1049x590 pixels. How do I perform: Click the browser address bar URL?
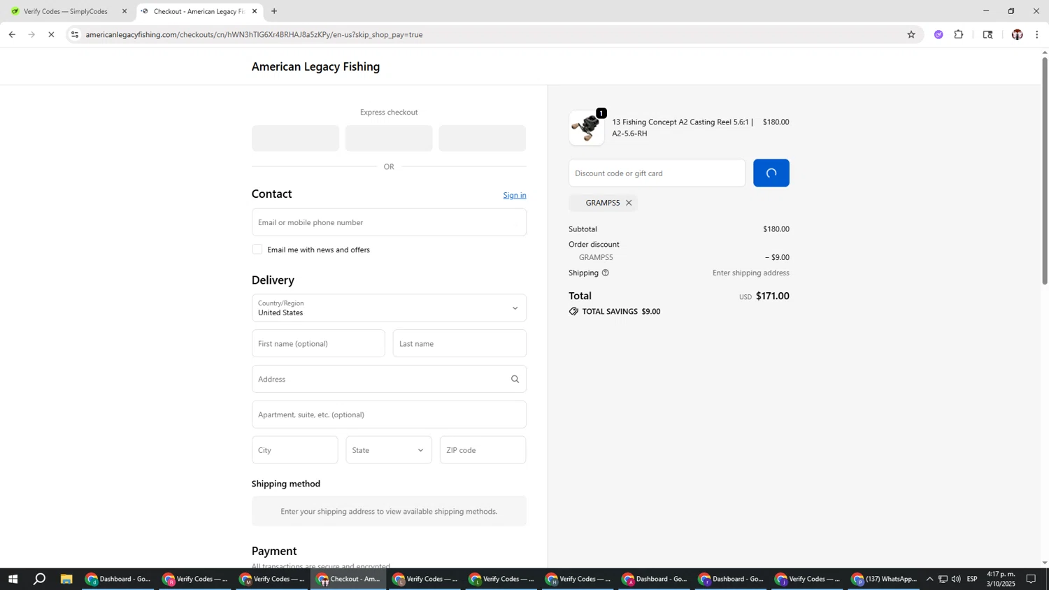(x=255, y=34)
